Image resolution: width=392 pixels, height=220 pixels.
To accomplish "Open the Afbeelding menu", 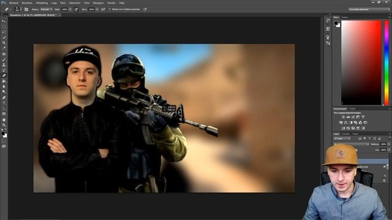I will click(x=42, y=3).
